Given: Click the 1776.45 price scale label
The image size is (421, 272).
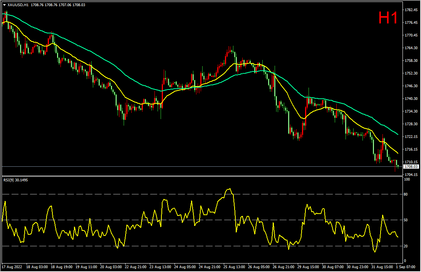Looking at the screenshot, I should click(411, 23).
